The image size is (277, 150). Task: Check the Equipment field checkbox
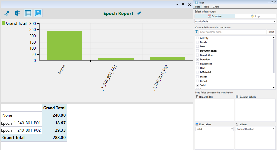pyautogui.click(x=197, y=64)
